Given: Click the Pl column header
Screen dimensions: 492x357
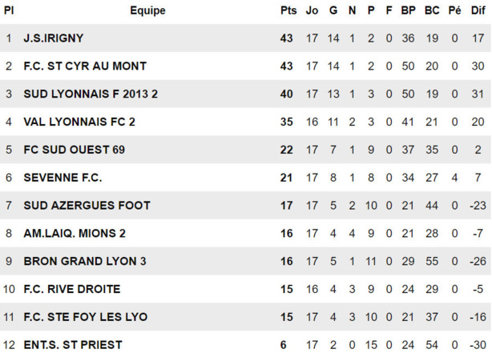Looking at the screenshot, I should pos(9,10).
